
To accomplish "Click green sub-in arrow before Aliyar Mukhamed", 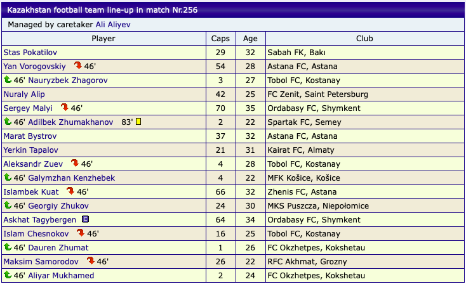I will click(8, 274).
